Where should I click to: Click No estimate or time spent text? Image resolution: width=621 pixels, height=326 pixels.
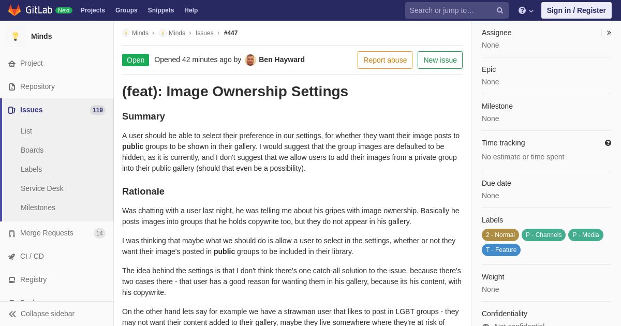(x=523, y=157)
